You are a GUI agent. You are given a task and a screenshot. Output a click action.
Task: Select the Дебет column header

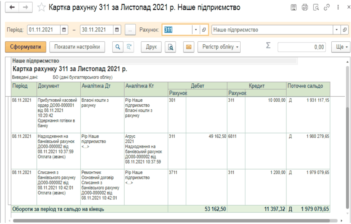pyautogui.click(x=197, y=86)
